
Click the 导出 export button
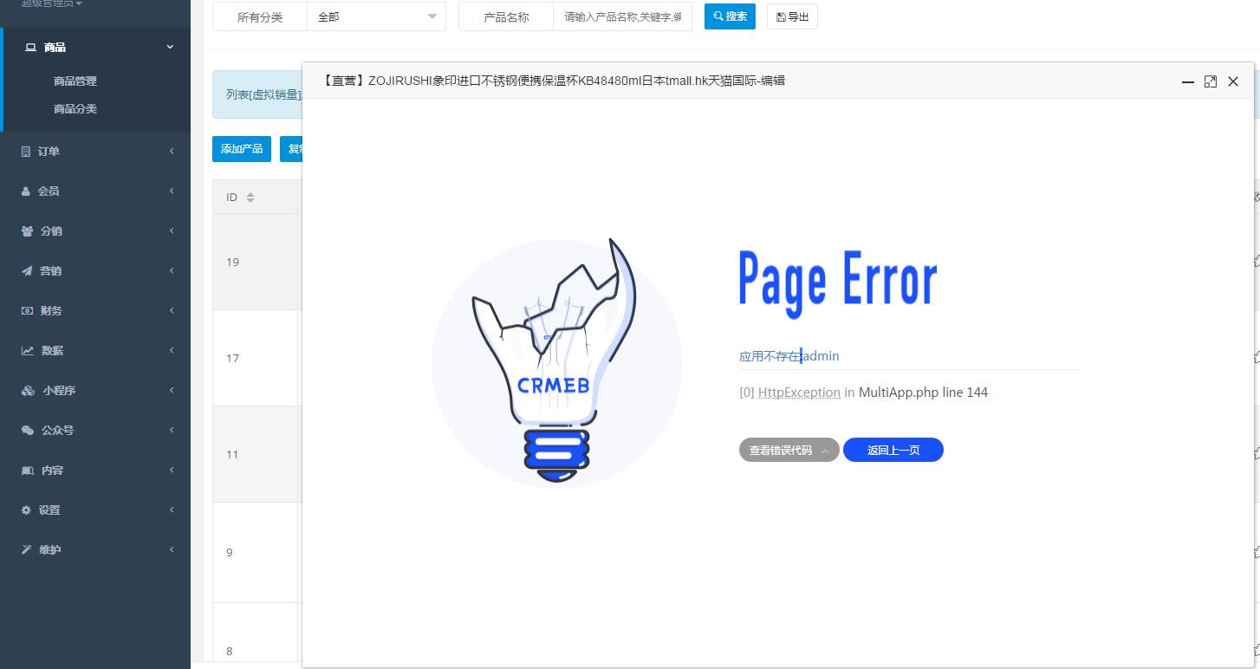[792, 16]
